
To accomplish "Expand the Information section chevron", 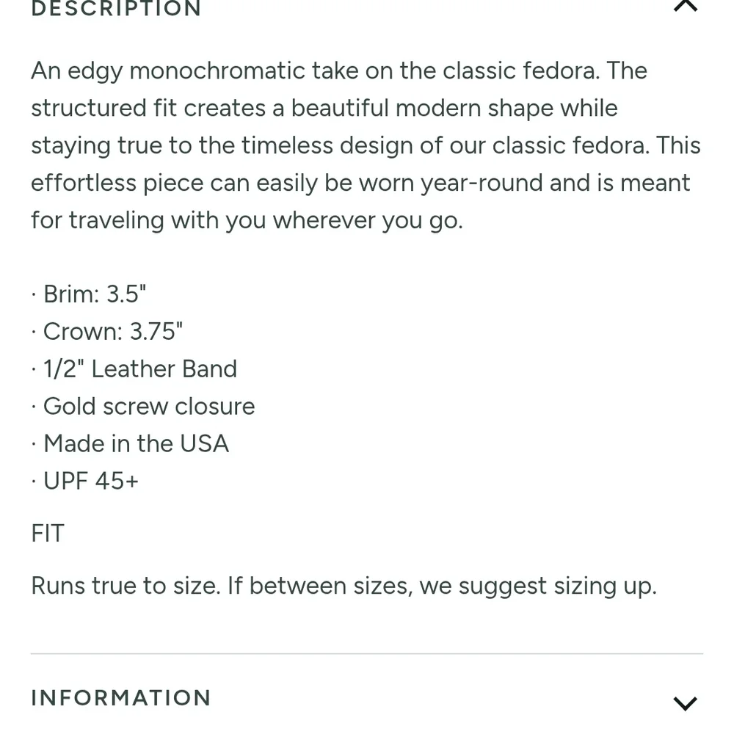I will (x=685, y=703).
